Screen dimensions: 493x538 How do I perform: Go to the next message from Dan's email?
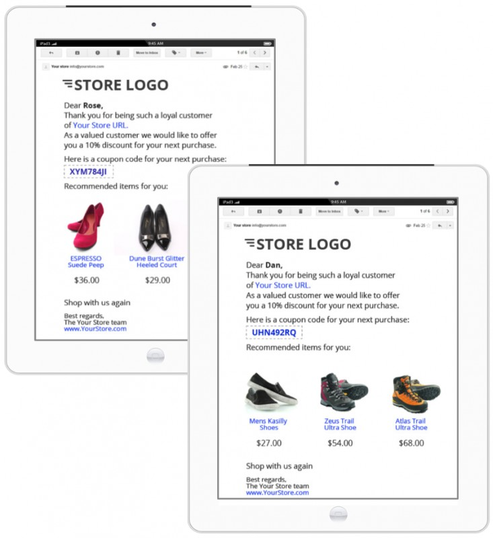click(x=448, y=211)
